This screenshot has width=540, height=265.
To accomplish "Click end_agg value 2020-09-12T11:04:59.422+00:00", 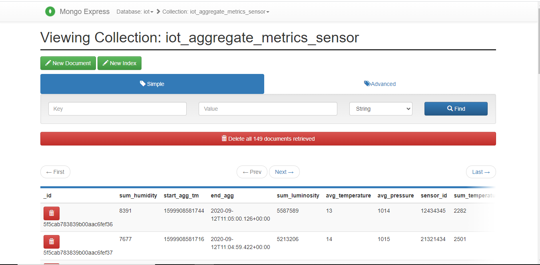I will tap(241, 243).
